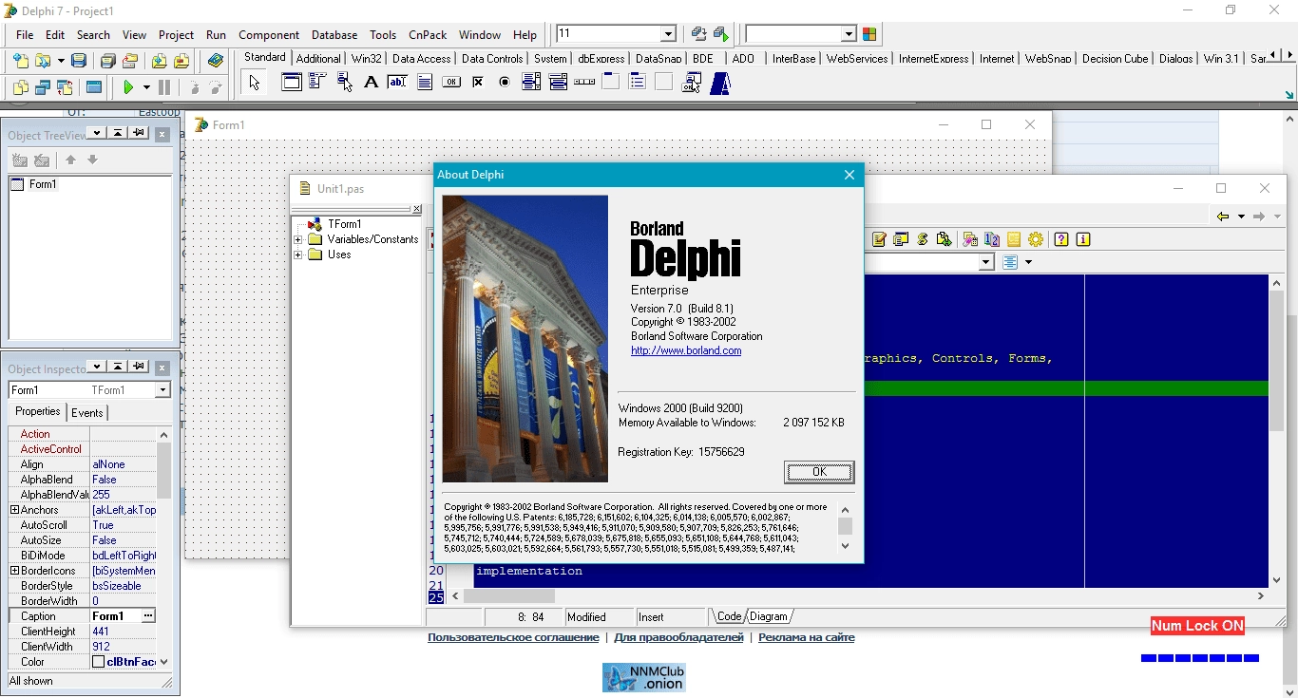Click the Help contents book icon
The height and width of the screenshot is (698, 1298).
[x=216, y=61]
